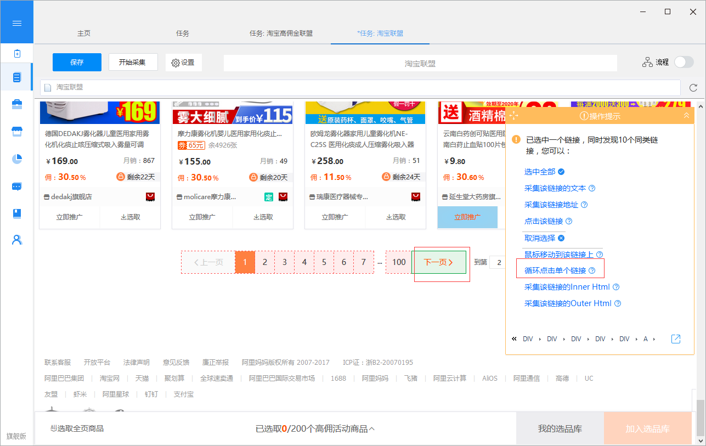Select the *任务: 淘宝联盟 tab
The image size is (706, 446).
click(x=380, y=33)
